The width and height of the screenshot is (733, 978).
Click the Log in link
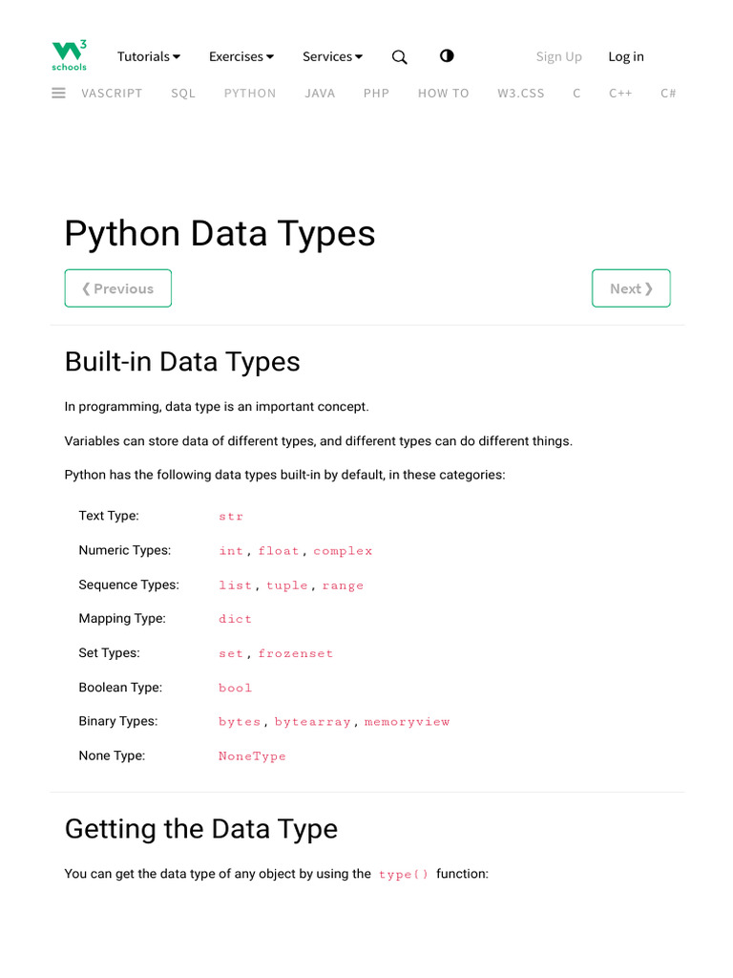(x=626, y=56)
